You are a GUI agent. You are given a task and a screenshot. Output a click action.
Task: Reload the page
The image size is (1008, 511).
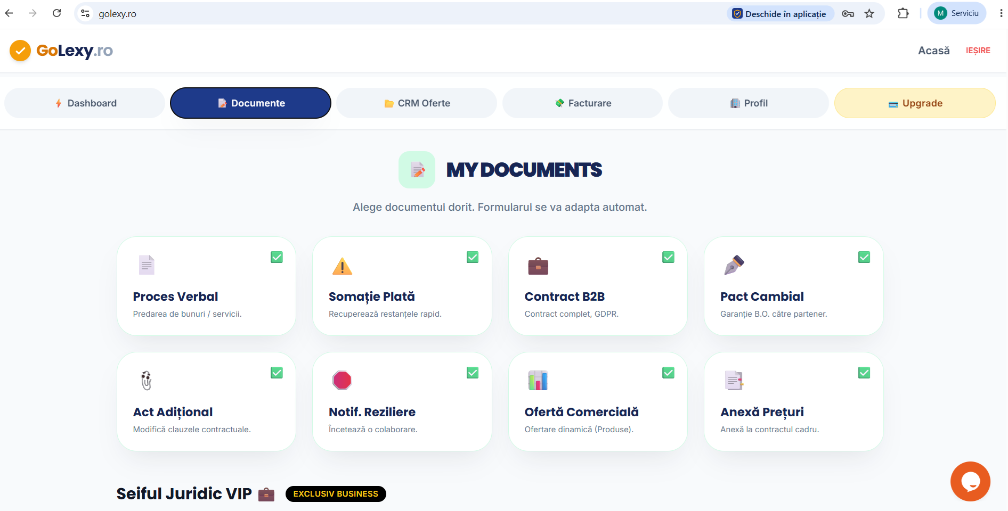(57, 13)
